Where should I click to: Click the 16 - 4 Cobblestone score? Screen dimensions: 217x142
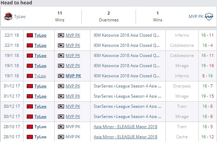[208, 45]
